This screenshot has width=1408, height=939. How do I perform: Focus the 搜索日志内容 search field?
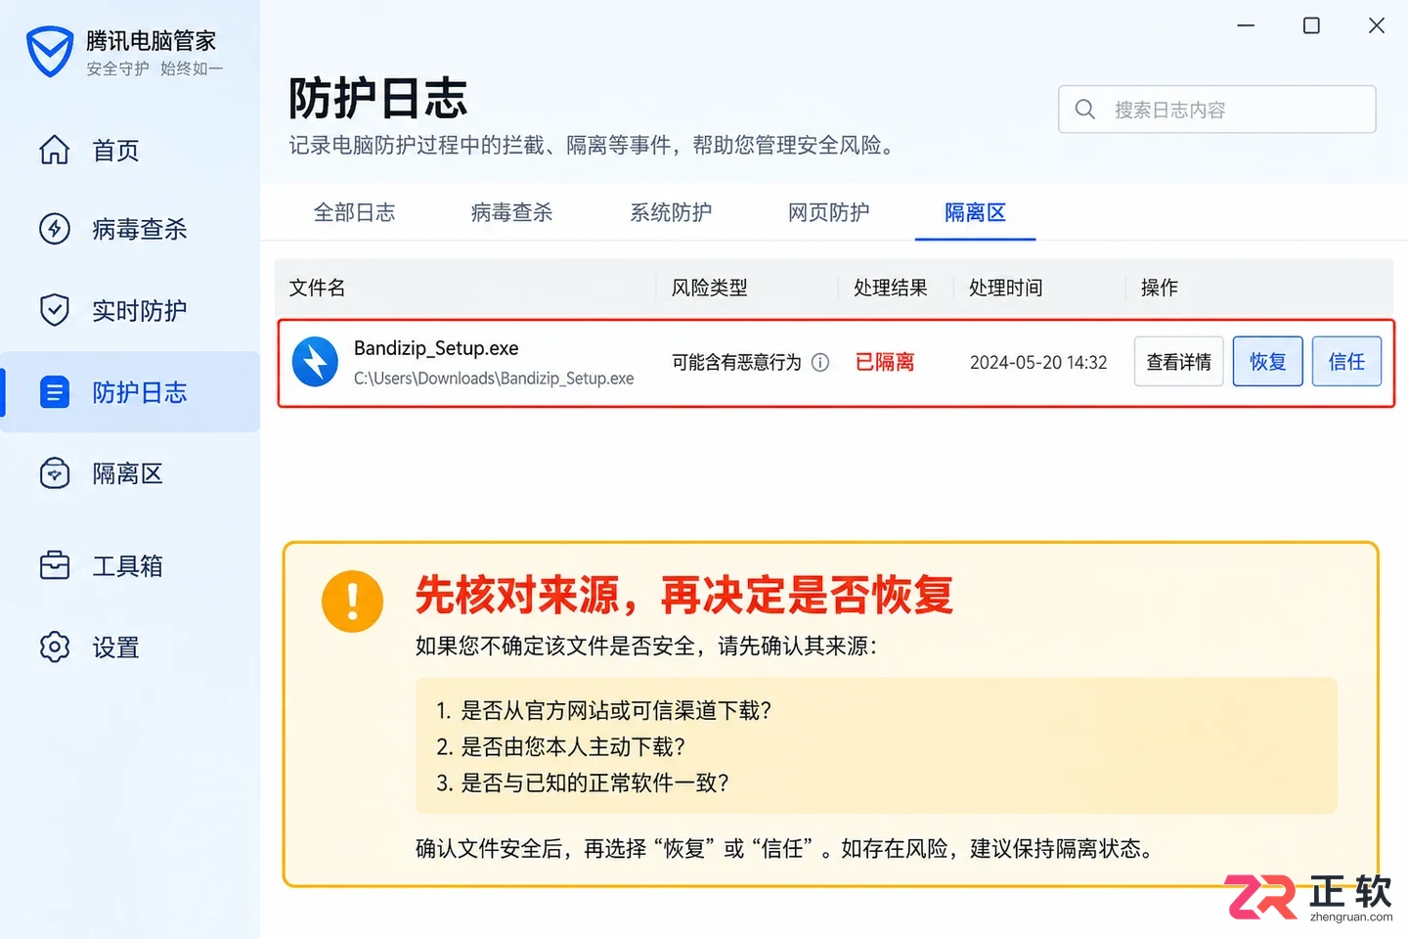coord(1216,110)
